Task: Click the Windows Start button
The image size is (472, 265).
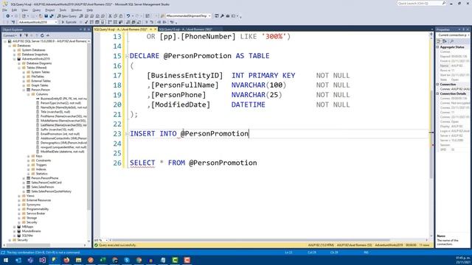Action: tap(6, 260)
